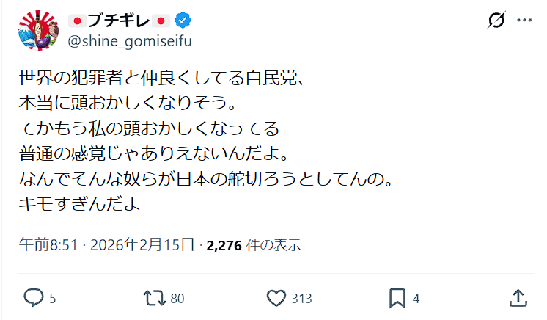Open the three-dot more options menu
The width and height of the screenshot is (547, 320).
pos(524,21)
